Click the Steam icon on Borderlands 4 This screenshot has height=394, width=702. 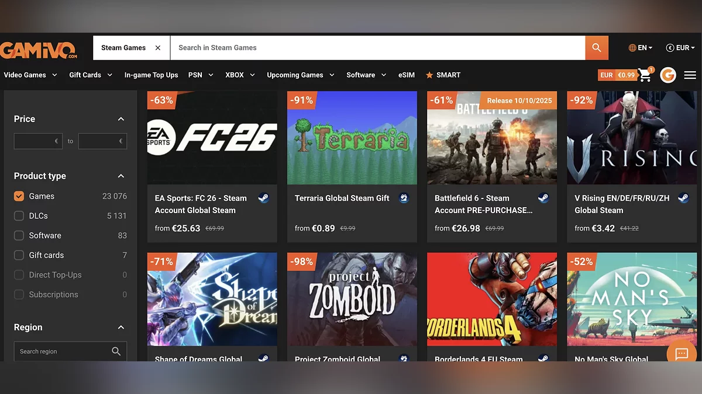pos(543,358)
